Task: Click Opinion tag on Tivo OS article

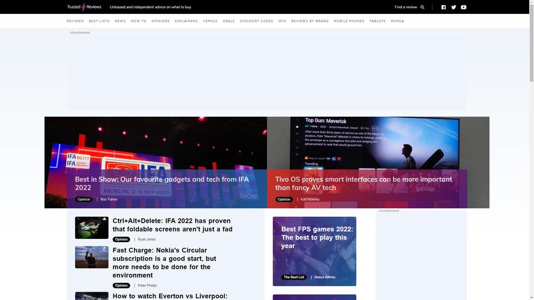Action: coord(284,199)
